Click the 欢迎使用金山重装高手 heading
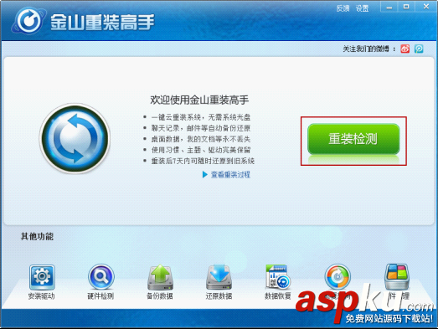Screen dimensions: 438x329 [199, 100]
